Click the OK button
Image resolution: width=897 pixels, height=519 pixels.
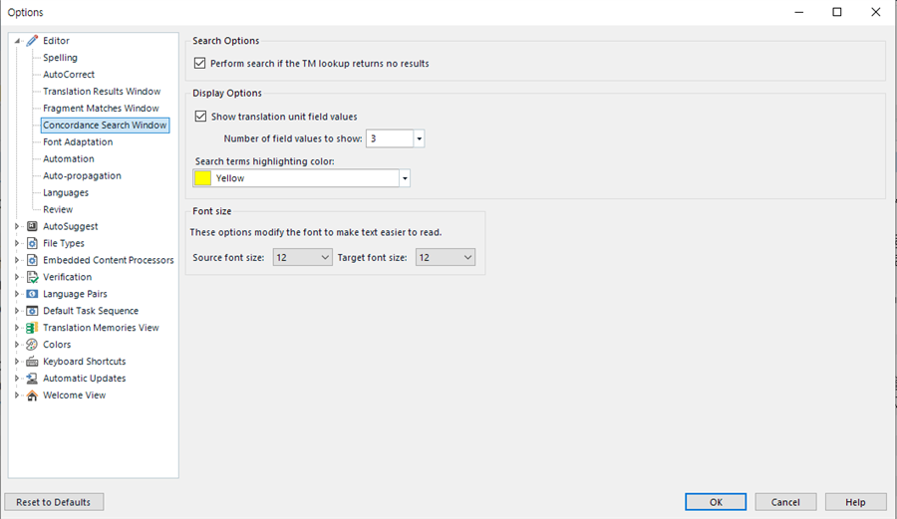point(716,502)
